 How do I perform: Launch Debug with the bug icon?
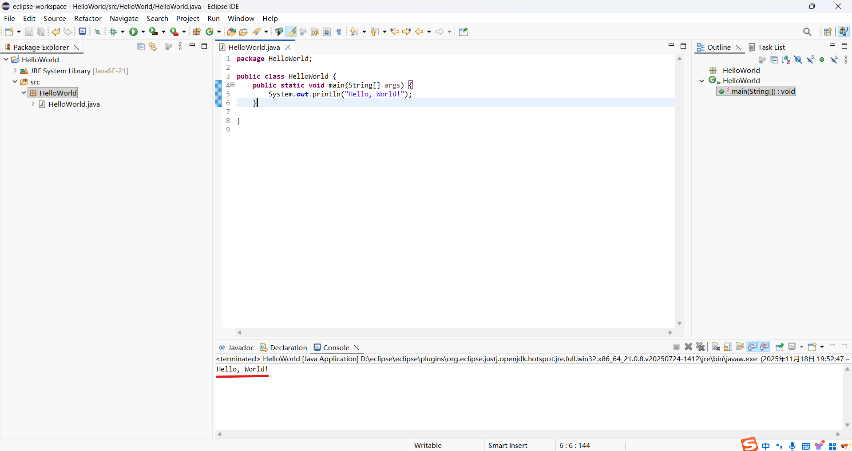point(113,32)
